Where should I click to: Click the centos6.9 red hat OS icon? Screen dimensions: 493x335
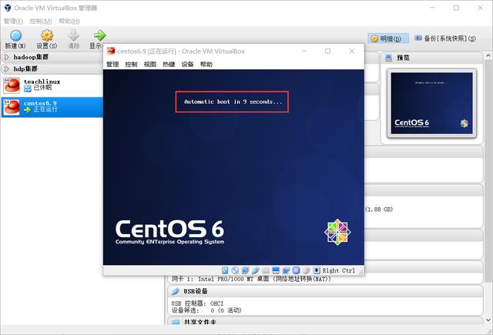12,107
